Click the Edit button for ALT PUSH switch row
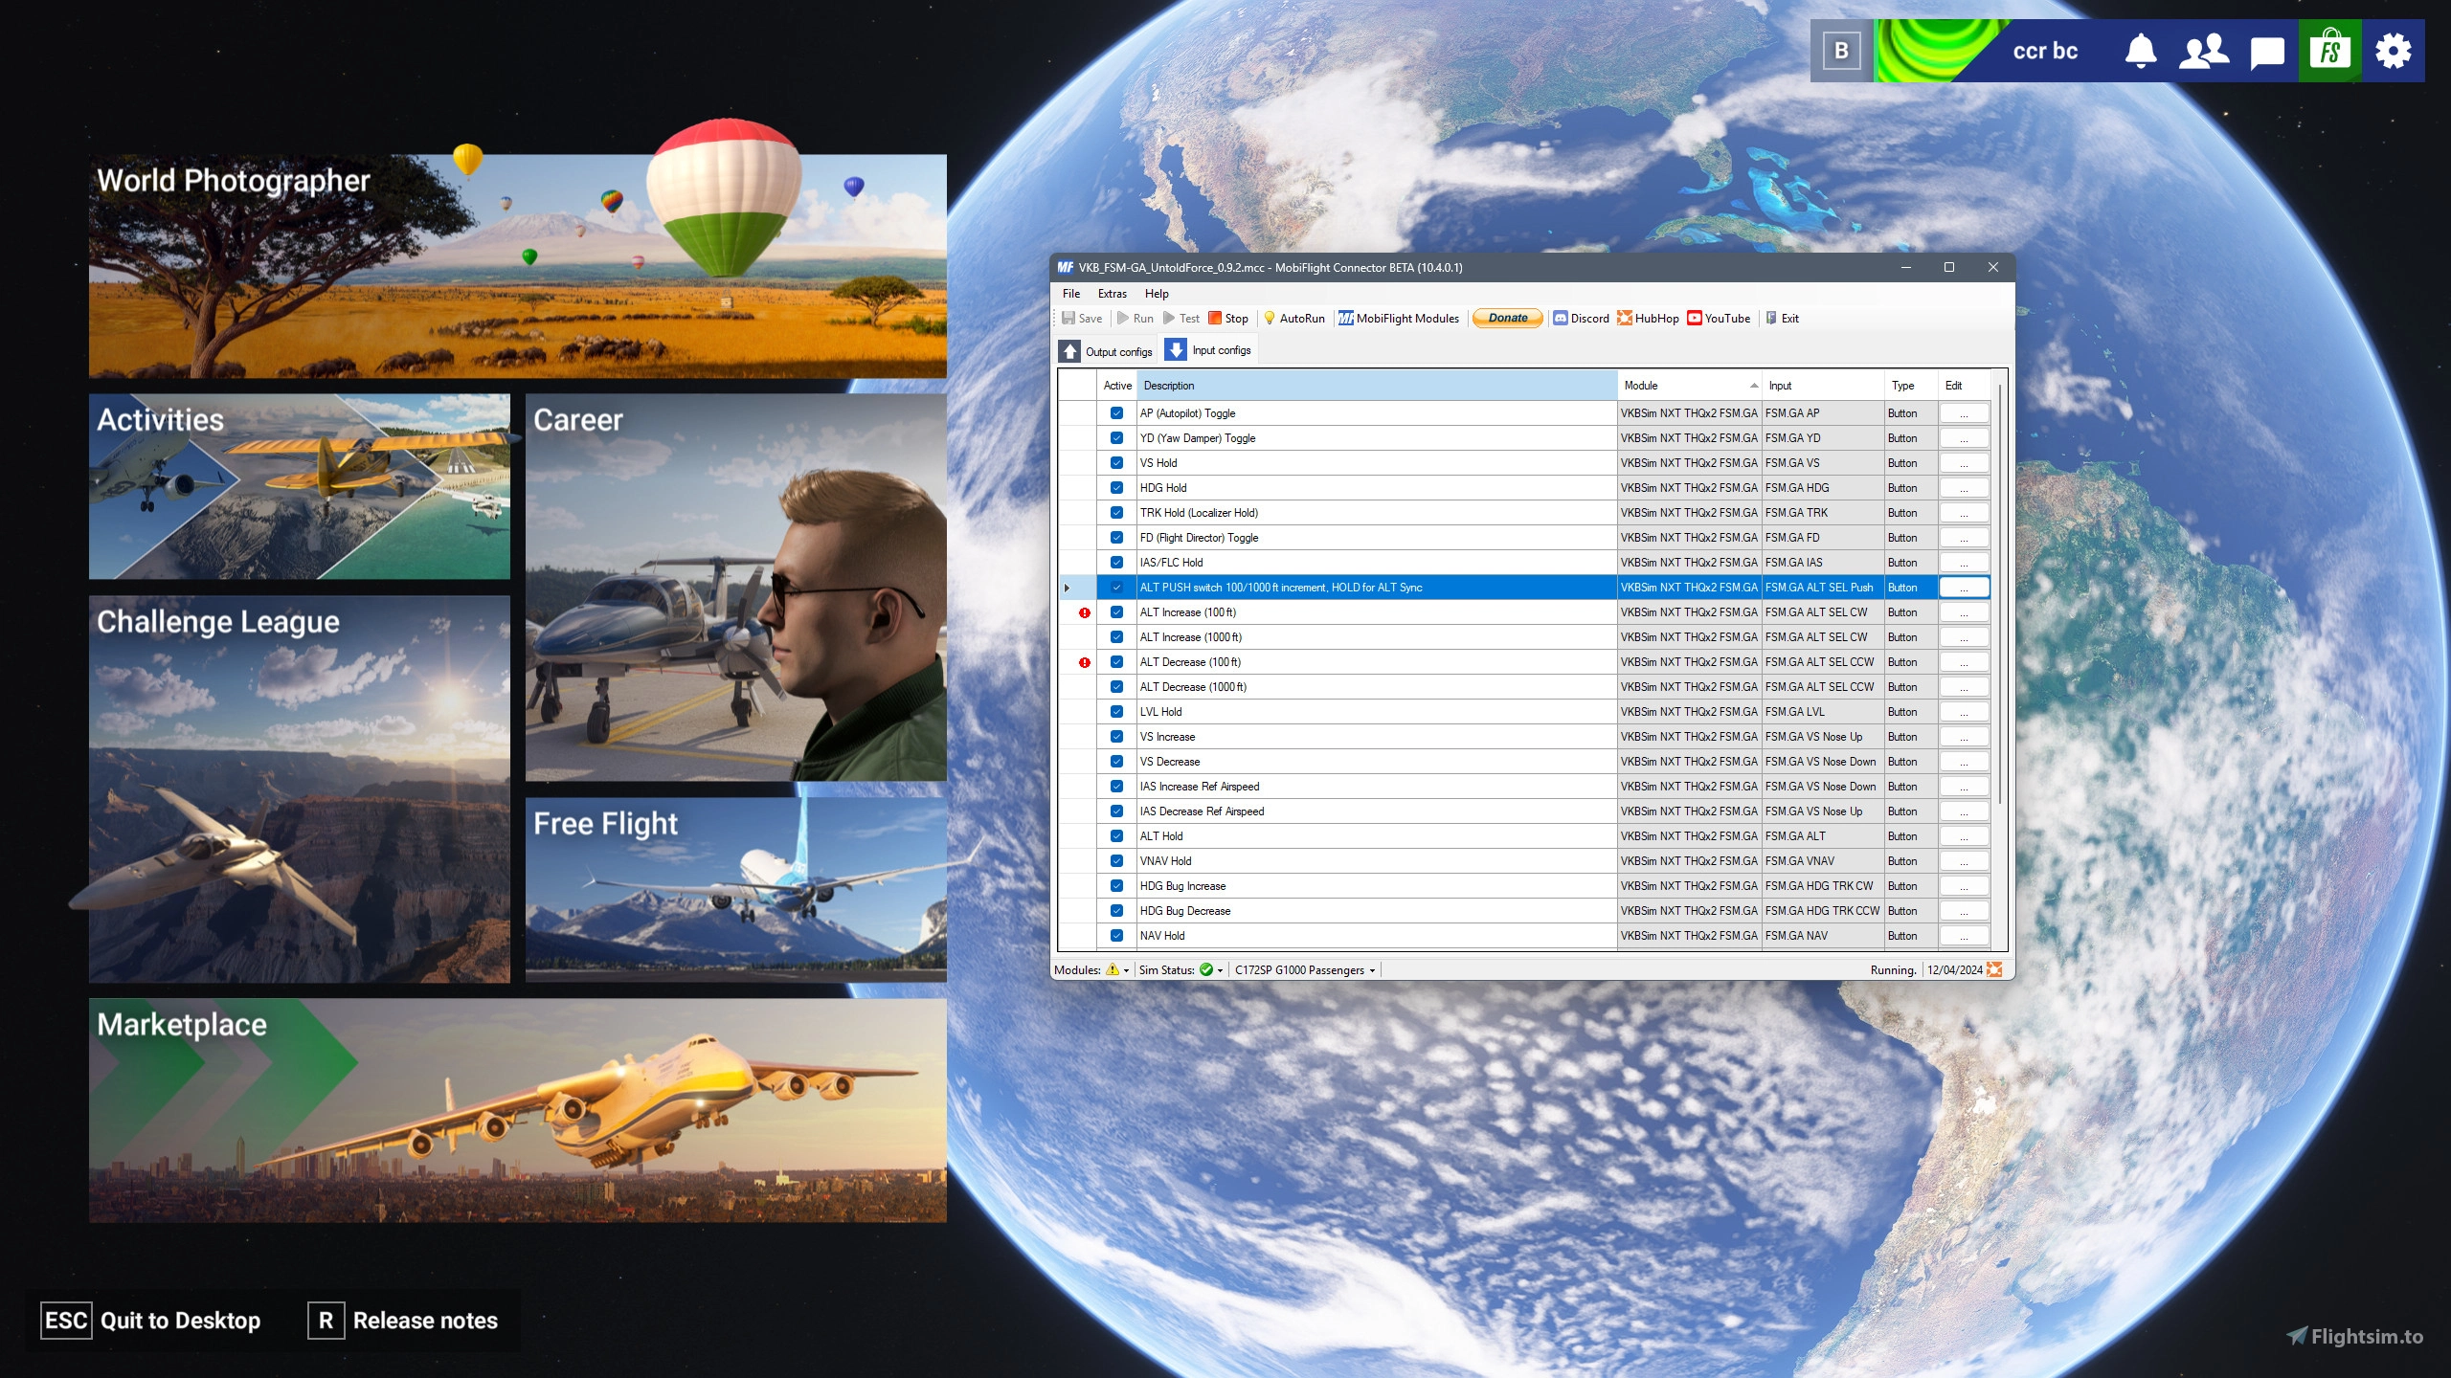 click(x=1965, y=587)
